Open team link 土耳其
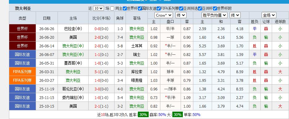This screenshot has width=289, height=119. click(137, 46)
